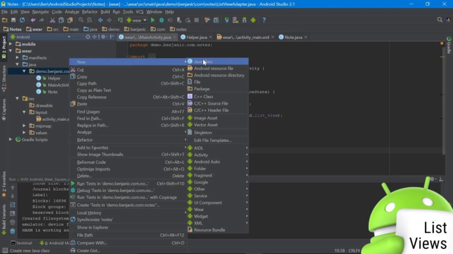Click Synchronize 'notes' context entry
Screen dimensions: 453x254
(128, 220)
